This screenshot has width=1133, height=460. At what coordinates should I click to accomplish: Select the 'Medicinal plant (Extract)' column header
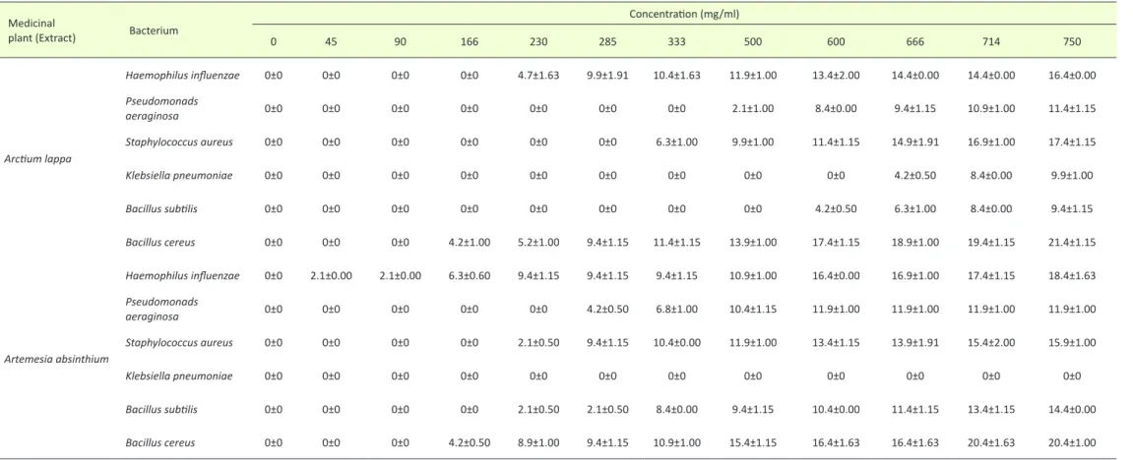click(x=42, y=31)
